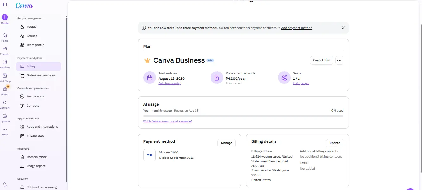Viewport: 422px width, 190px height.
Task: Click the No additional billing contacts text
Action: click(321, 157)
